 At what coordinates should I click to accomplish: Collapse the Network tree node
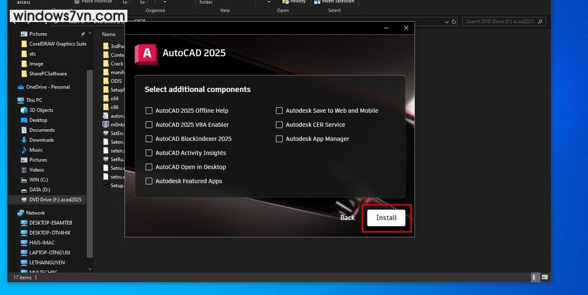pyautogui.click(x=12, y=213)
